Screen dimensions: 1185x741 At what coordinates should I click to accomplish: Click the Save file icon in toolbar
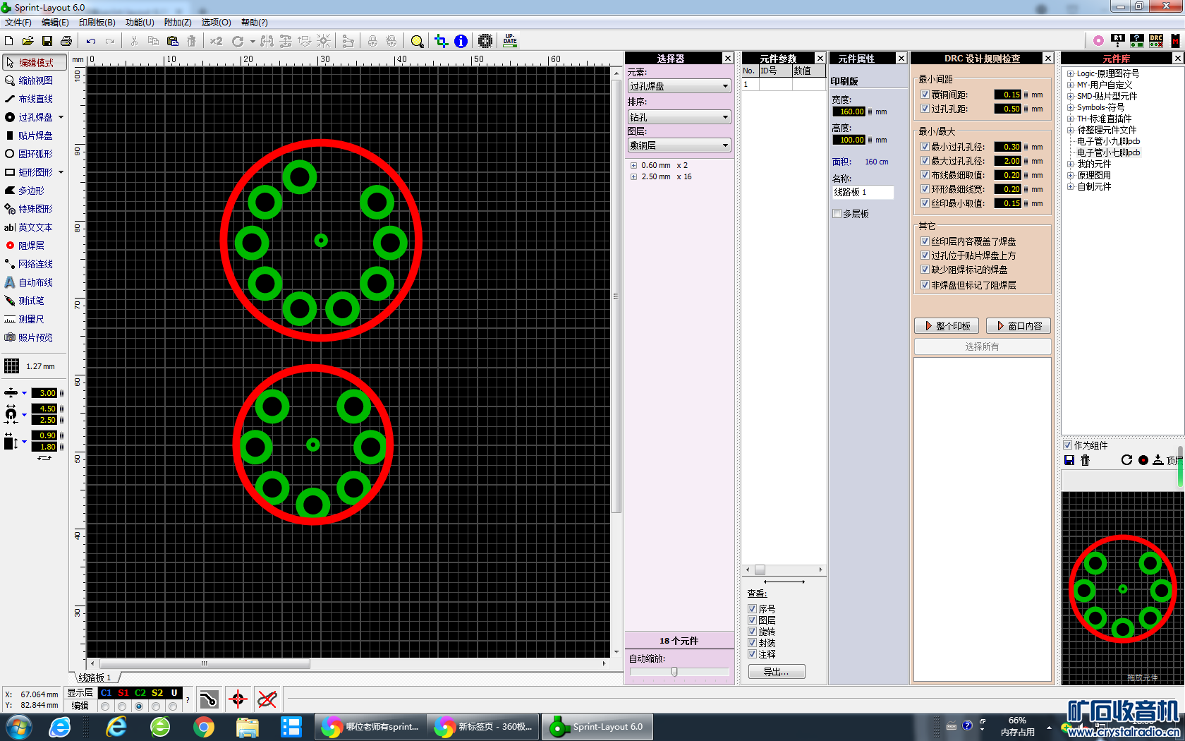coord(47,41)
